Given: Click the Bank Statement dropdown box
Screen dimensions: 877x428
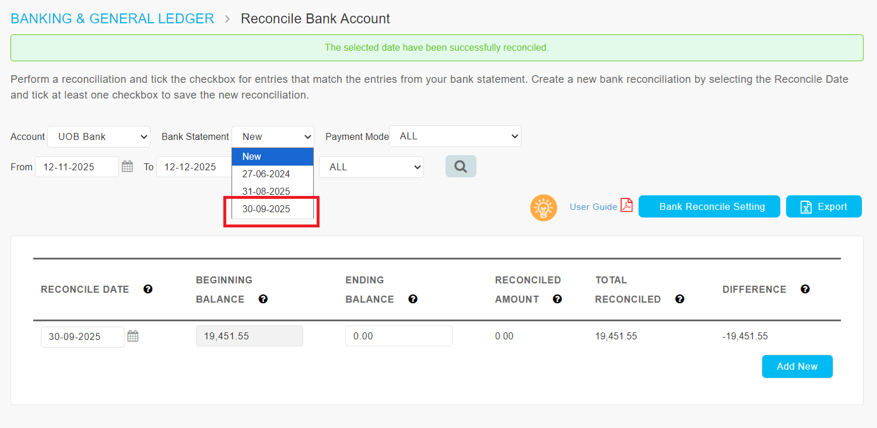Looking at the screenshot, I should click(x=272, y=136).
